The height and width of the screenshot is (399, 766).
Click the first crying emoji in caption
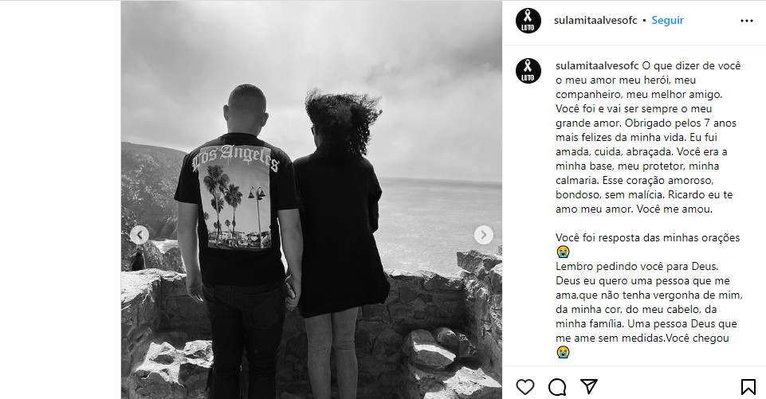tap(563, 252)
